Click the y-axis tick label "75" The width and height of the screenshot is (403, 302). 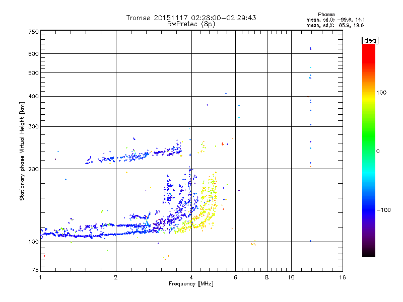click(35, 270)
